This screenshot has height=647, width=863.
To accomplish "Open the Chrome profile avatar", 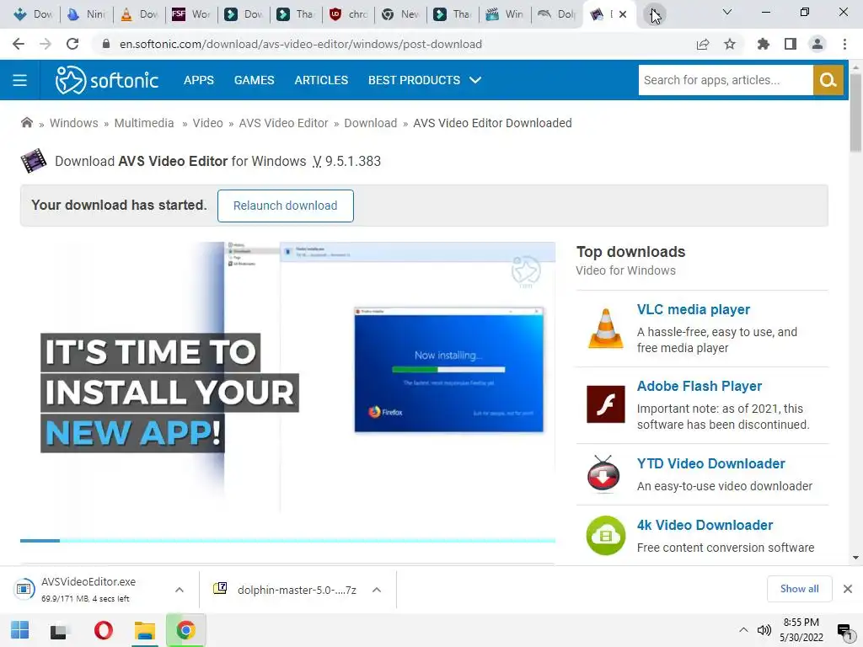I will pyautogui.click(x=817, y=44).
